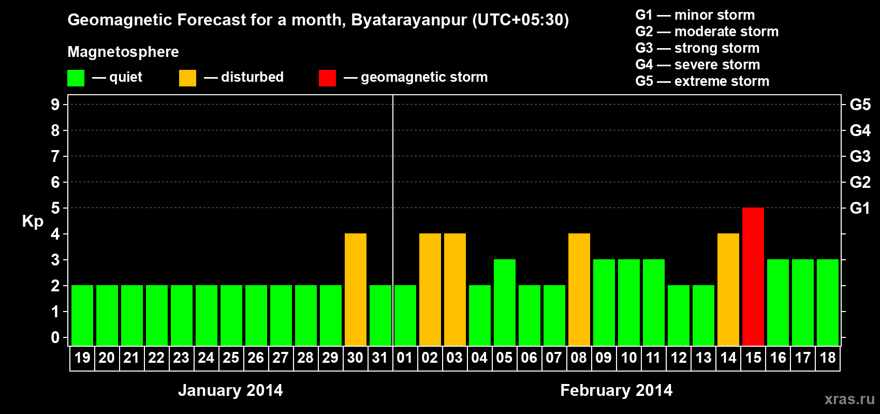Viewport: 880px width, 414px height.
Task: Click date cell 31 on the axis
Action: coord(380,358)
